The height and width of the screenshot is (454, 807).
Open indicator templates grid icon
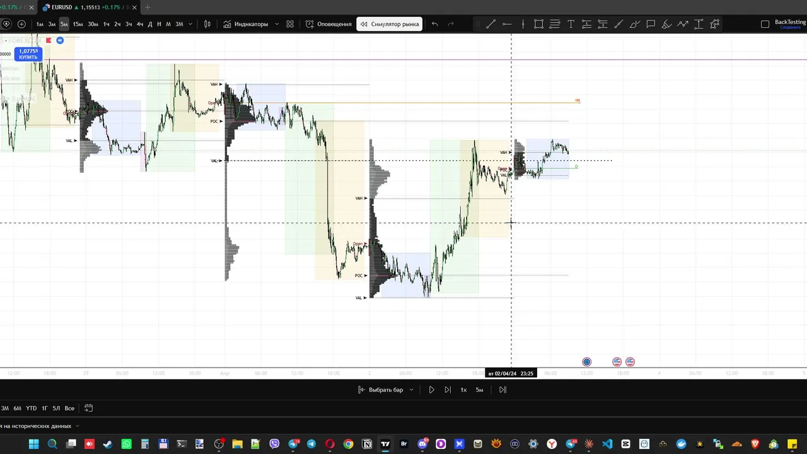coord(290,24)
